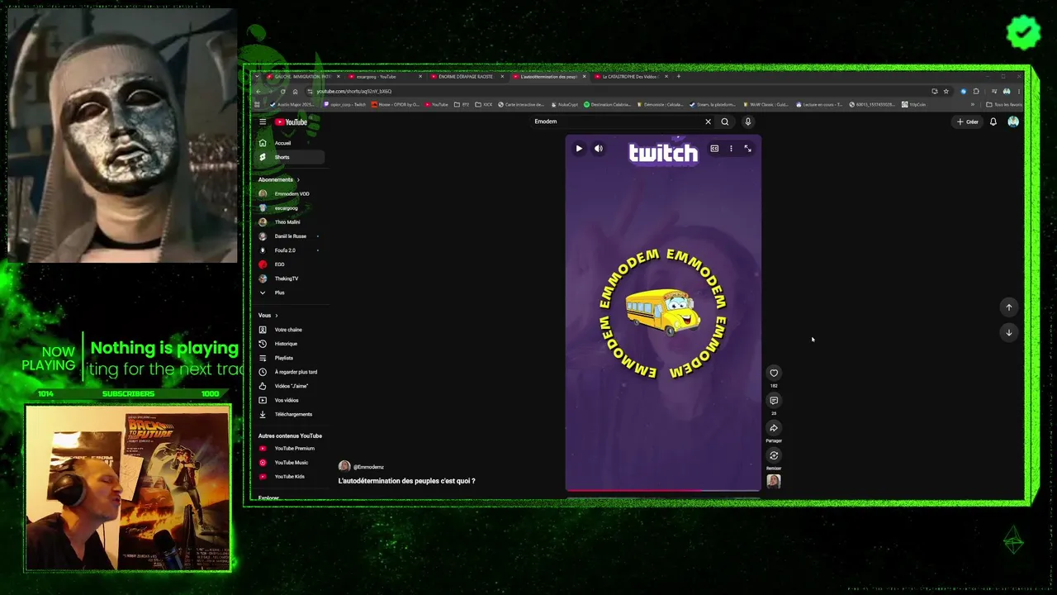Expand the Abonnements section
The image size is (1057, 595).
pos(279,179)
